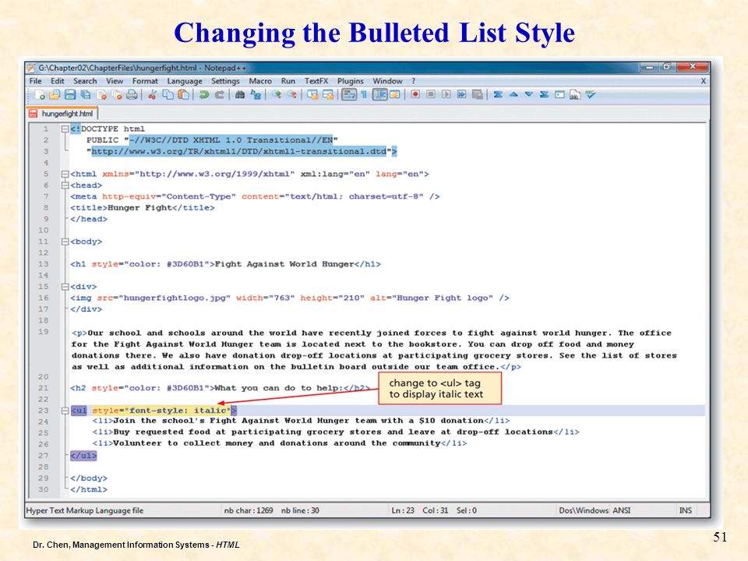
Task: Click the macro Playback icon
Action: (446, 94)
